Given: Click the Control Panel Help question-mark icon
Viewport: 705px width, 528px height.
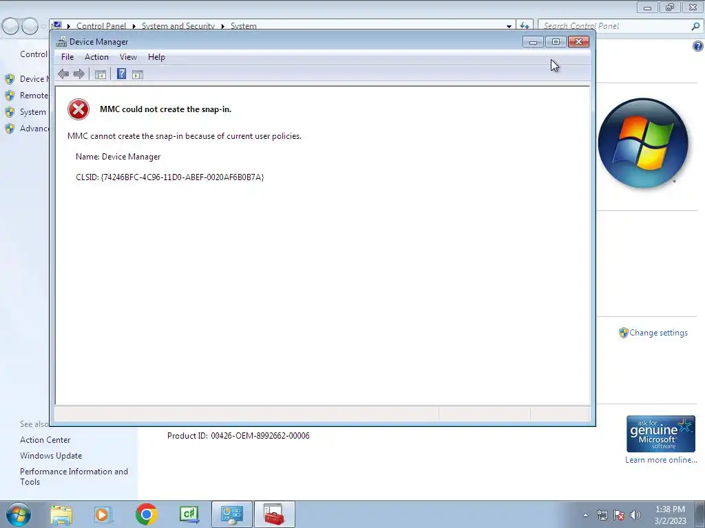Looking at the screenshot, I should [x=698, y=46].
